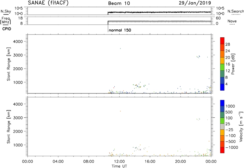Viewport: 244px width, 168px height.
Task: Click the "normal 150" CPID annotation
Action: coord(120,30)
